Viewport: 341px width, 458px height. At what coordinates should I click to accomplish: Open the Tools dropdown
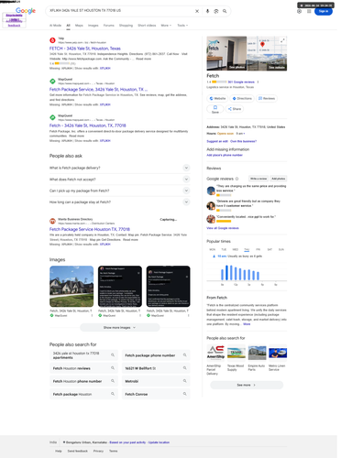coord(182,26)
